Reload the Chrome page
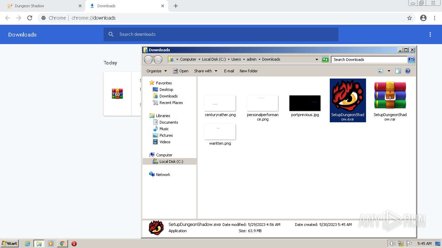This screenshot has width=442, height=248. coord(30,18)
